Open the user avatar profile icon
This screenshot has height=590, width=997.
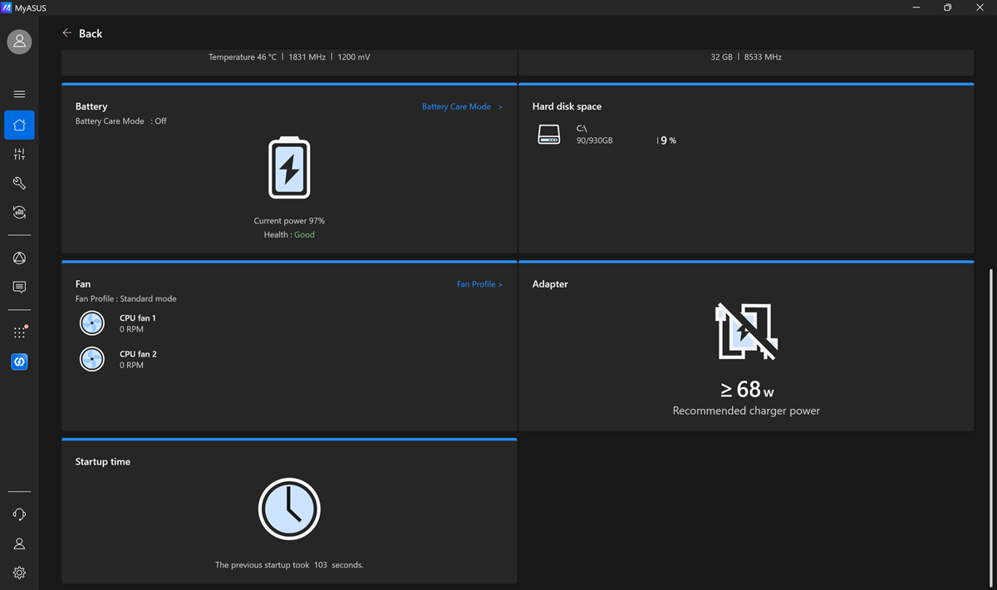19,42
